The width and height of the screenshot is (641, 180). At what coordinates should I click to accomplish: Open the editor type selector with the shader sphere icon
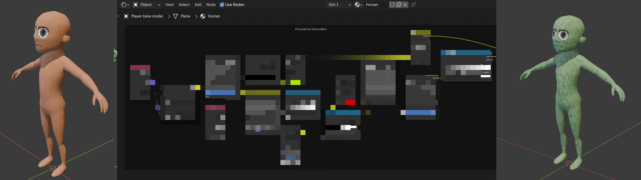point(125,4)
